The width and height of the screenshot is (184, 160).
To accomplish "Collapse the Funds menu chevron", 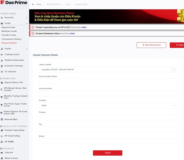I will pos(27,24).
